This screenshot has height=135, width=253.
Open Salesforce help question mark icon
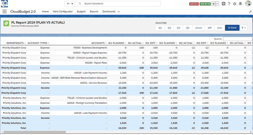tap(229, 4)
